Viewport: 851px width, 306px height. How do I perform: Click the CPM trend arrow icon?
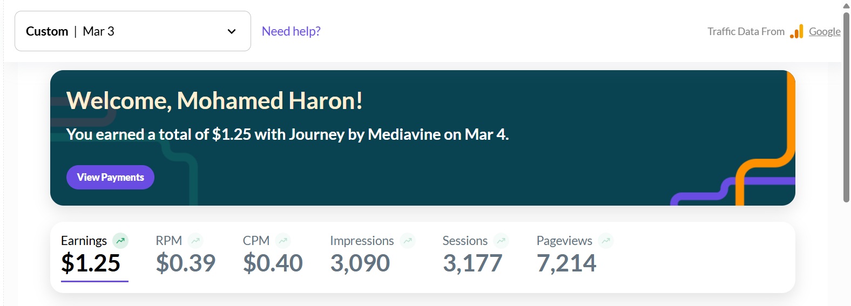pos(283,241)
